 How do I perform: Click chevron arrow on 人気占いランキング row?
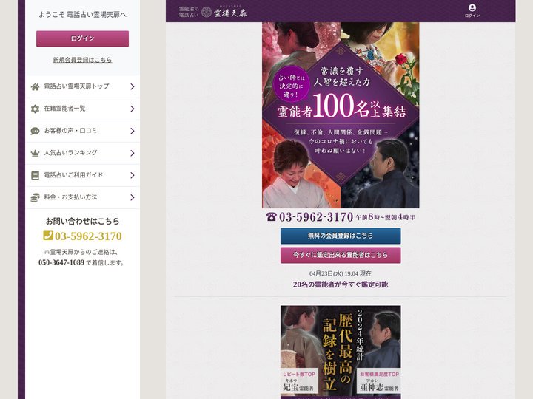click(x=133, y=154)
